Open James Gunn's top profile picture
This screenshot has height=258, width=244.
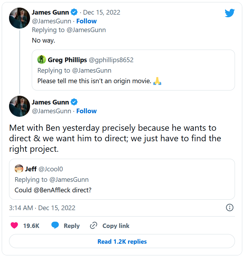[x=20, y=18]
